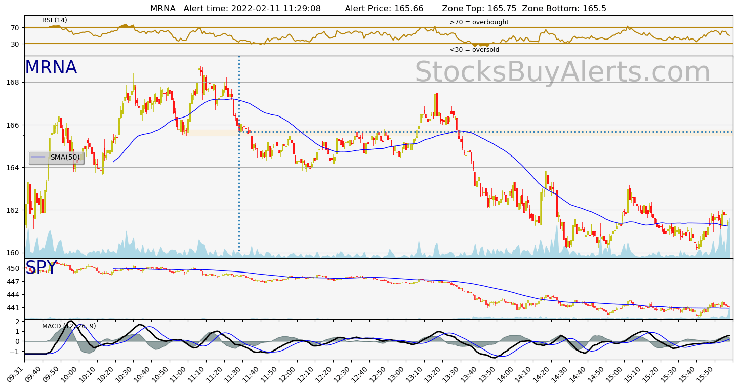Click the 441 SPY axis label

coord(13,308)
